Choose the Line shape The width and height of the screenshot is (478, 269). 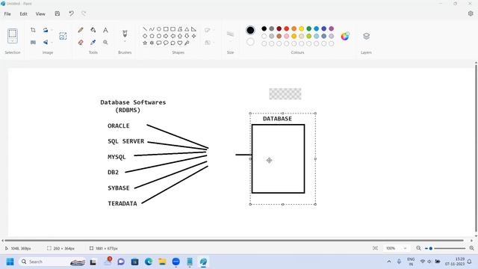[145, 29]
